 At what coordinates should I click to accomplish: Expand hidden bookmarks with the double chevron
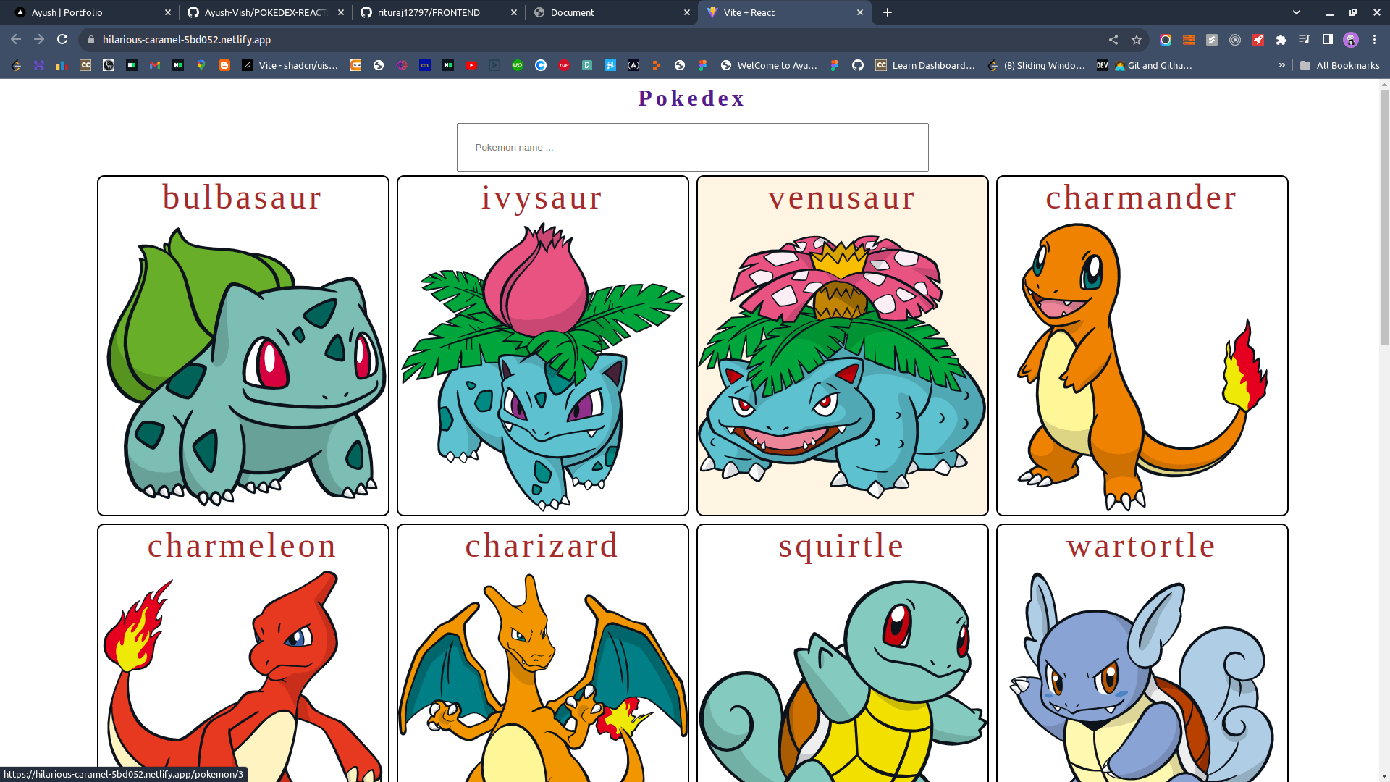coord(1282,65)
